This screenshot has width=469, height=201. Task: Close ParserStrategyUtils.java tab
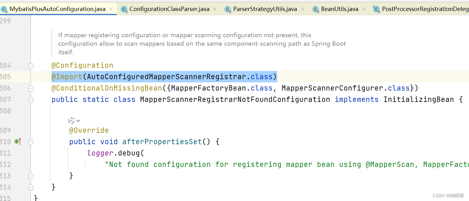pos(302,9)
